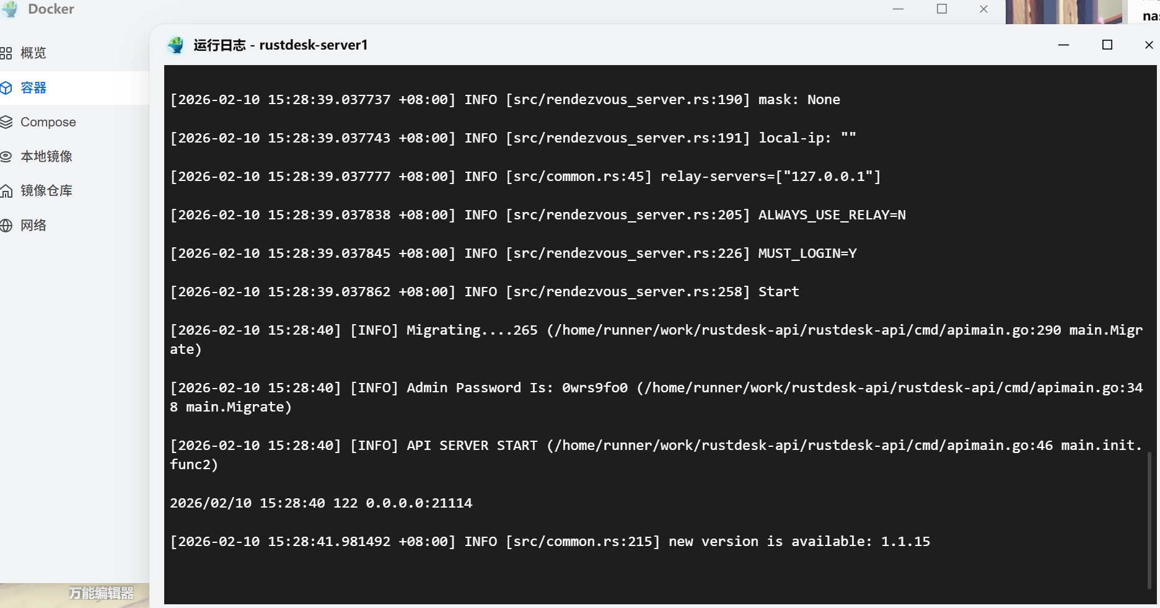
Task: Click the 网络 globe icon
Action: [6, 226]
